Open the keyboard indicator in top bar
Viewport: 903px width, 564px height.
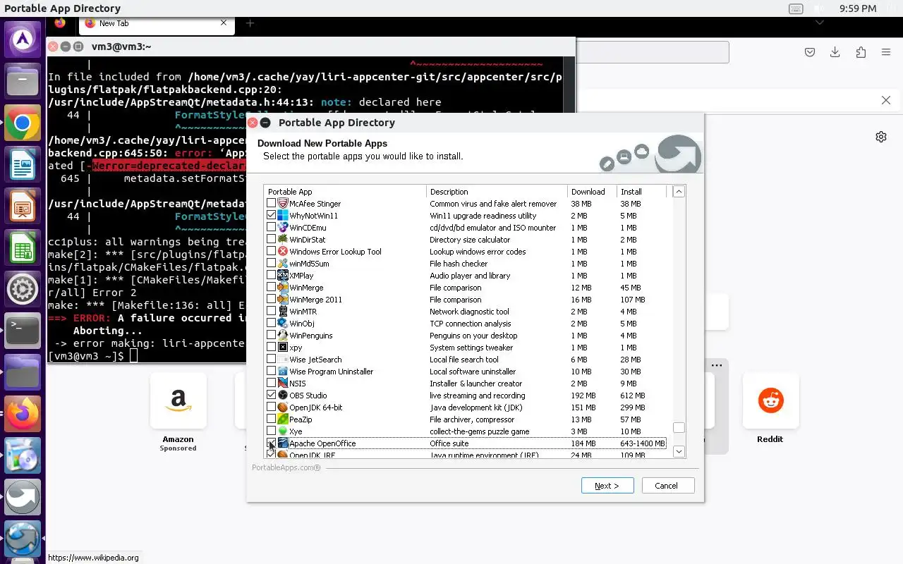(x=796, y=8)
